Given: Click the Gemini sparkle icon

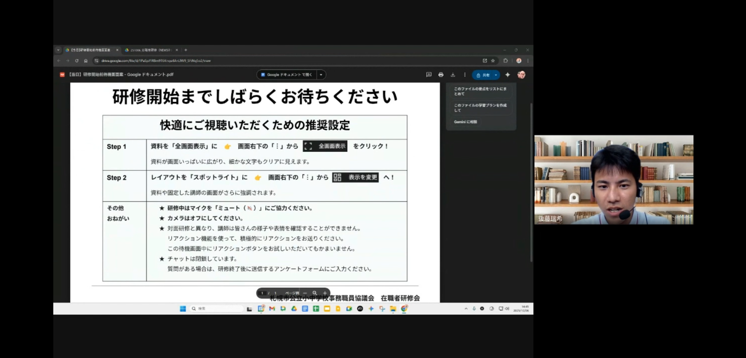Looking at the screenshot, I should (508, 75).
